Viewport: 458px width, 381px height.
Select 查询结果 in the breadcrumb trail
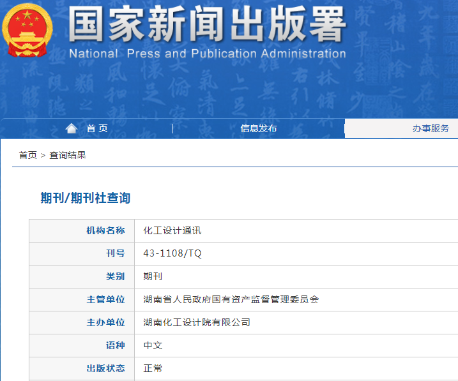(68, 155)
